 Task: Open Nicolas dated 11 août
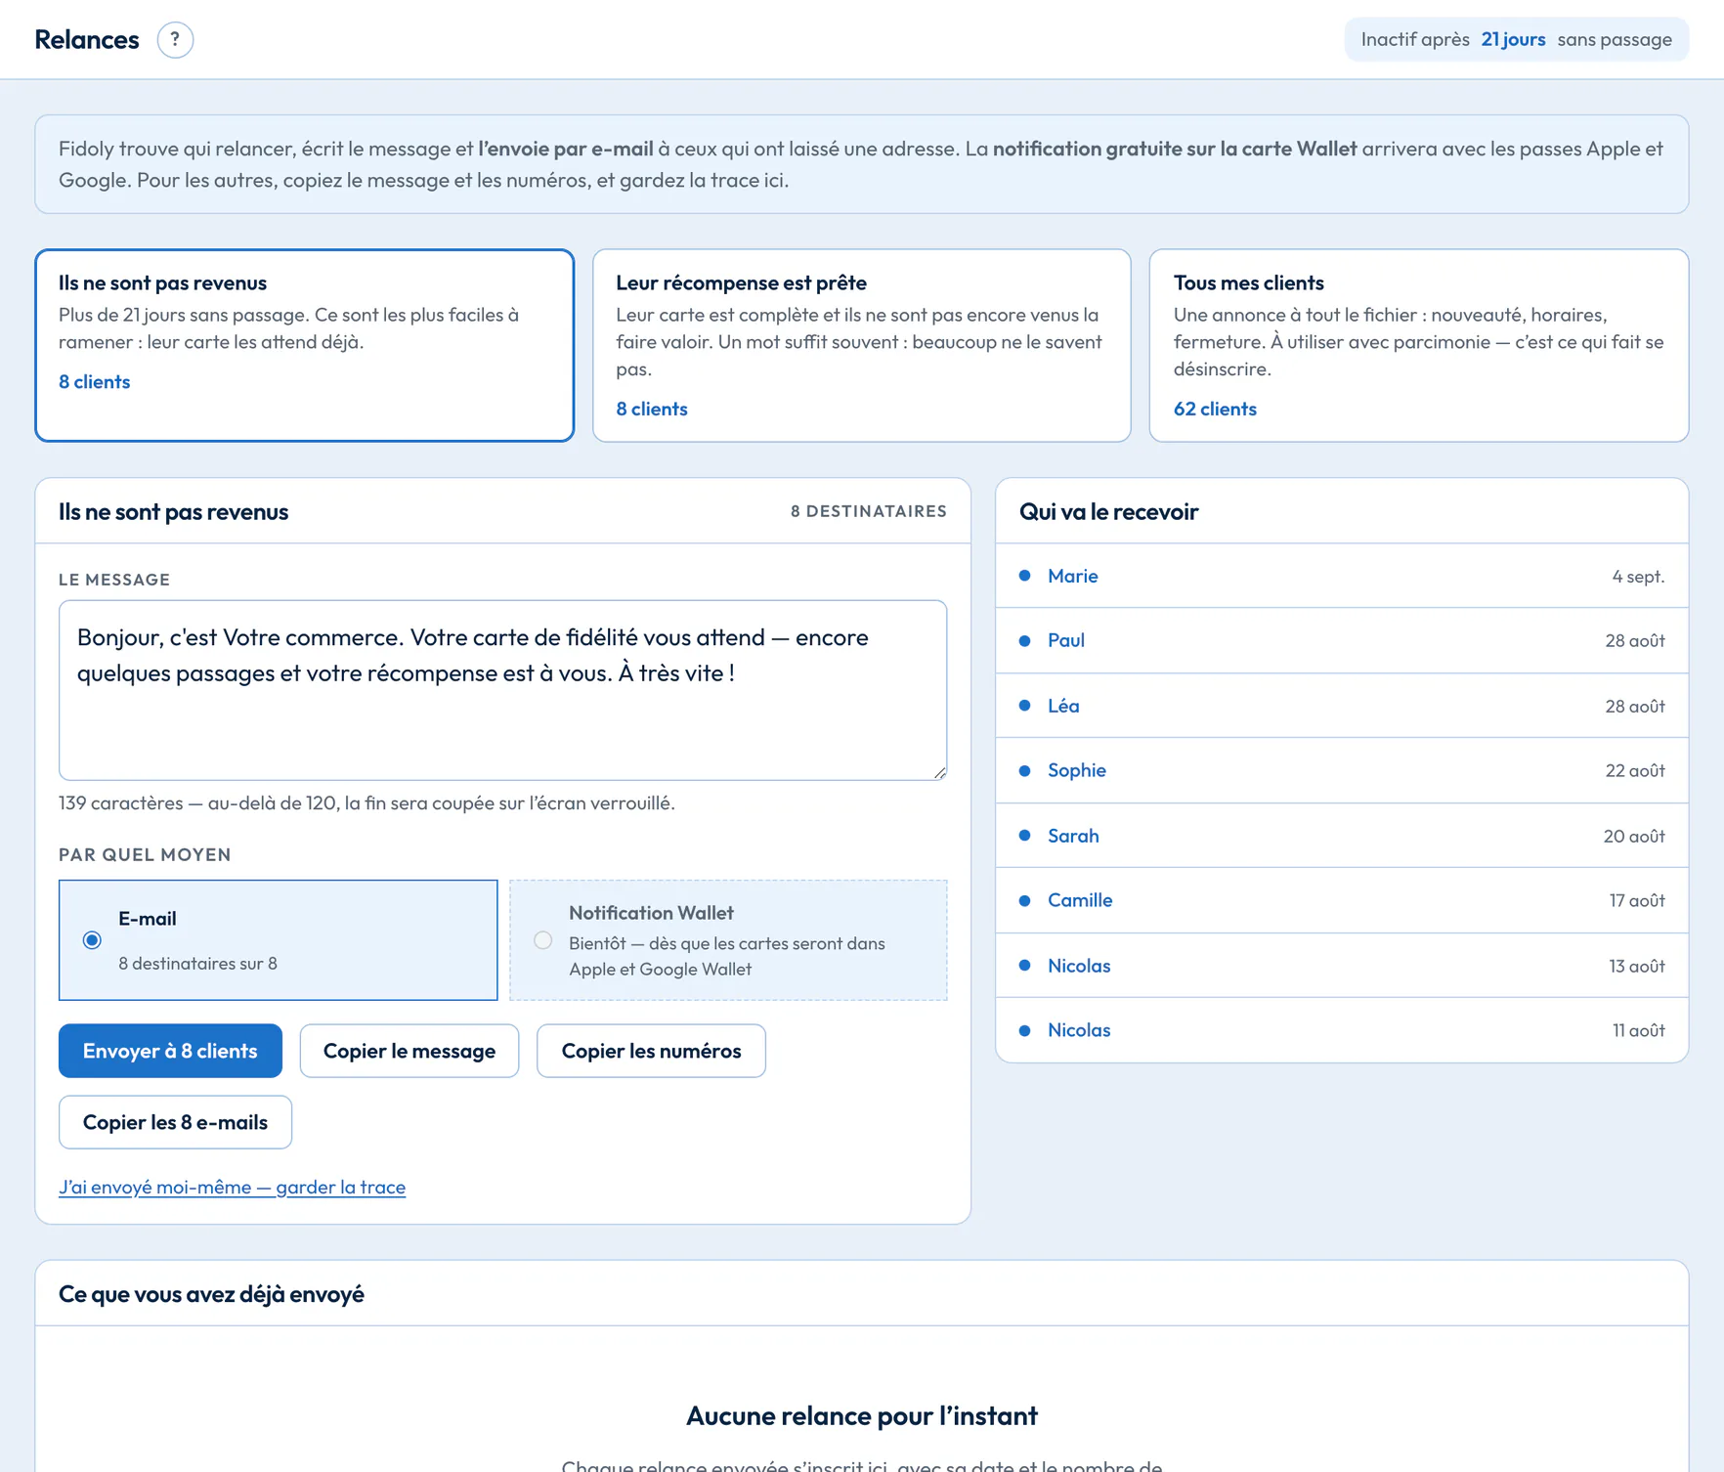(1079, 1030)
